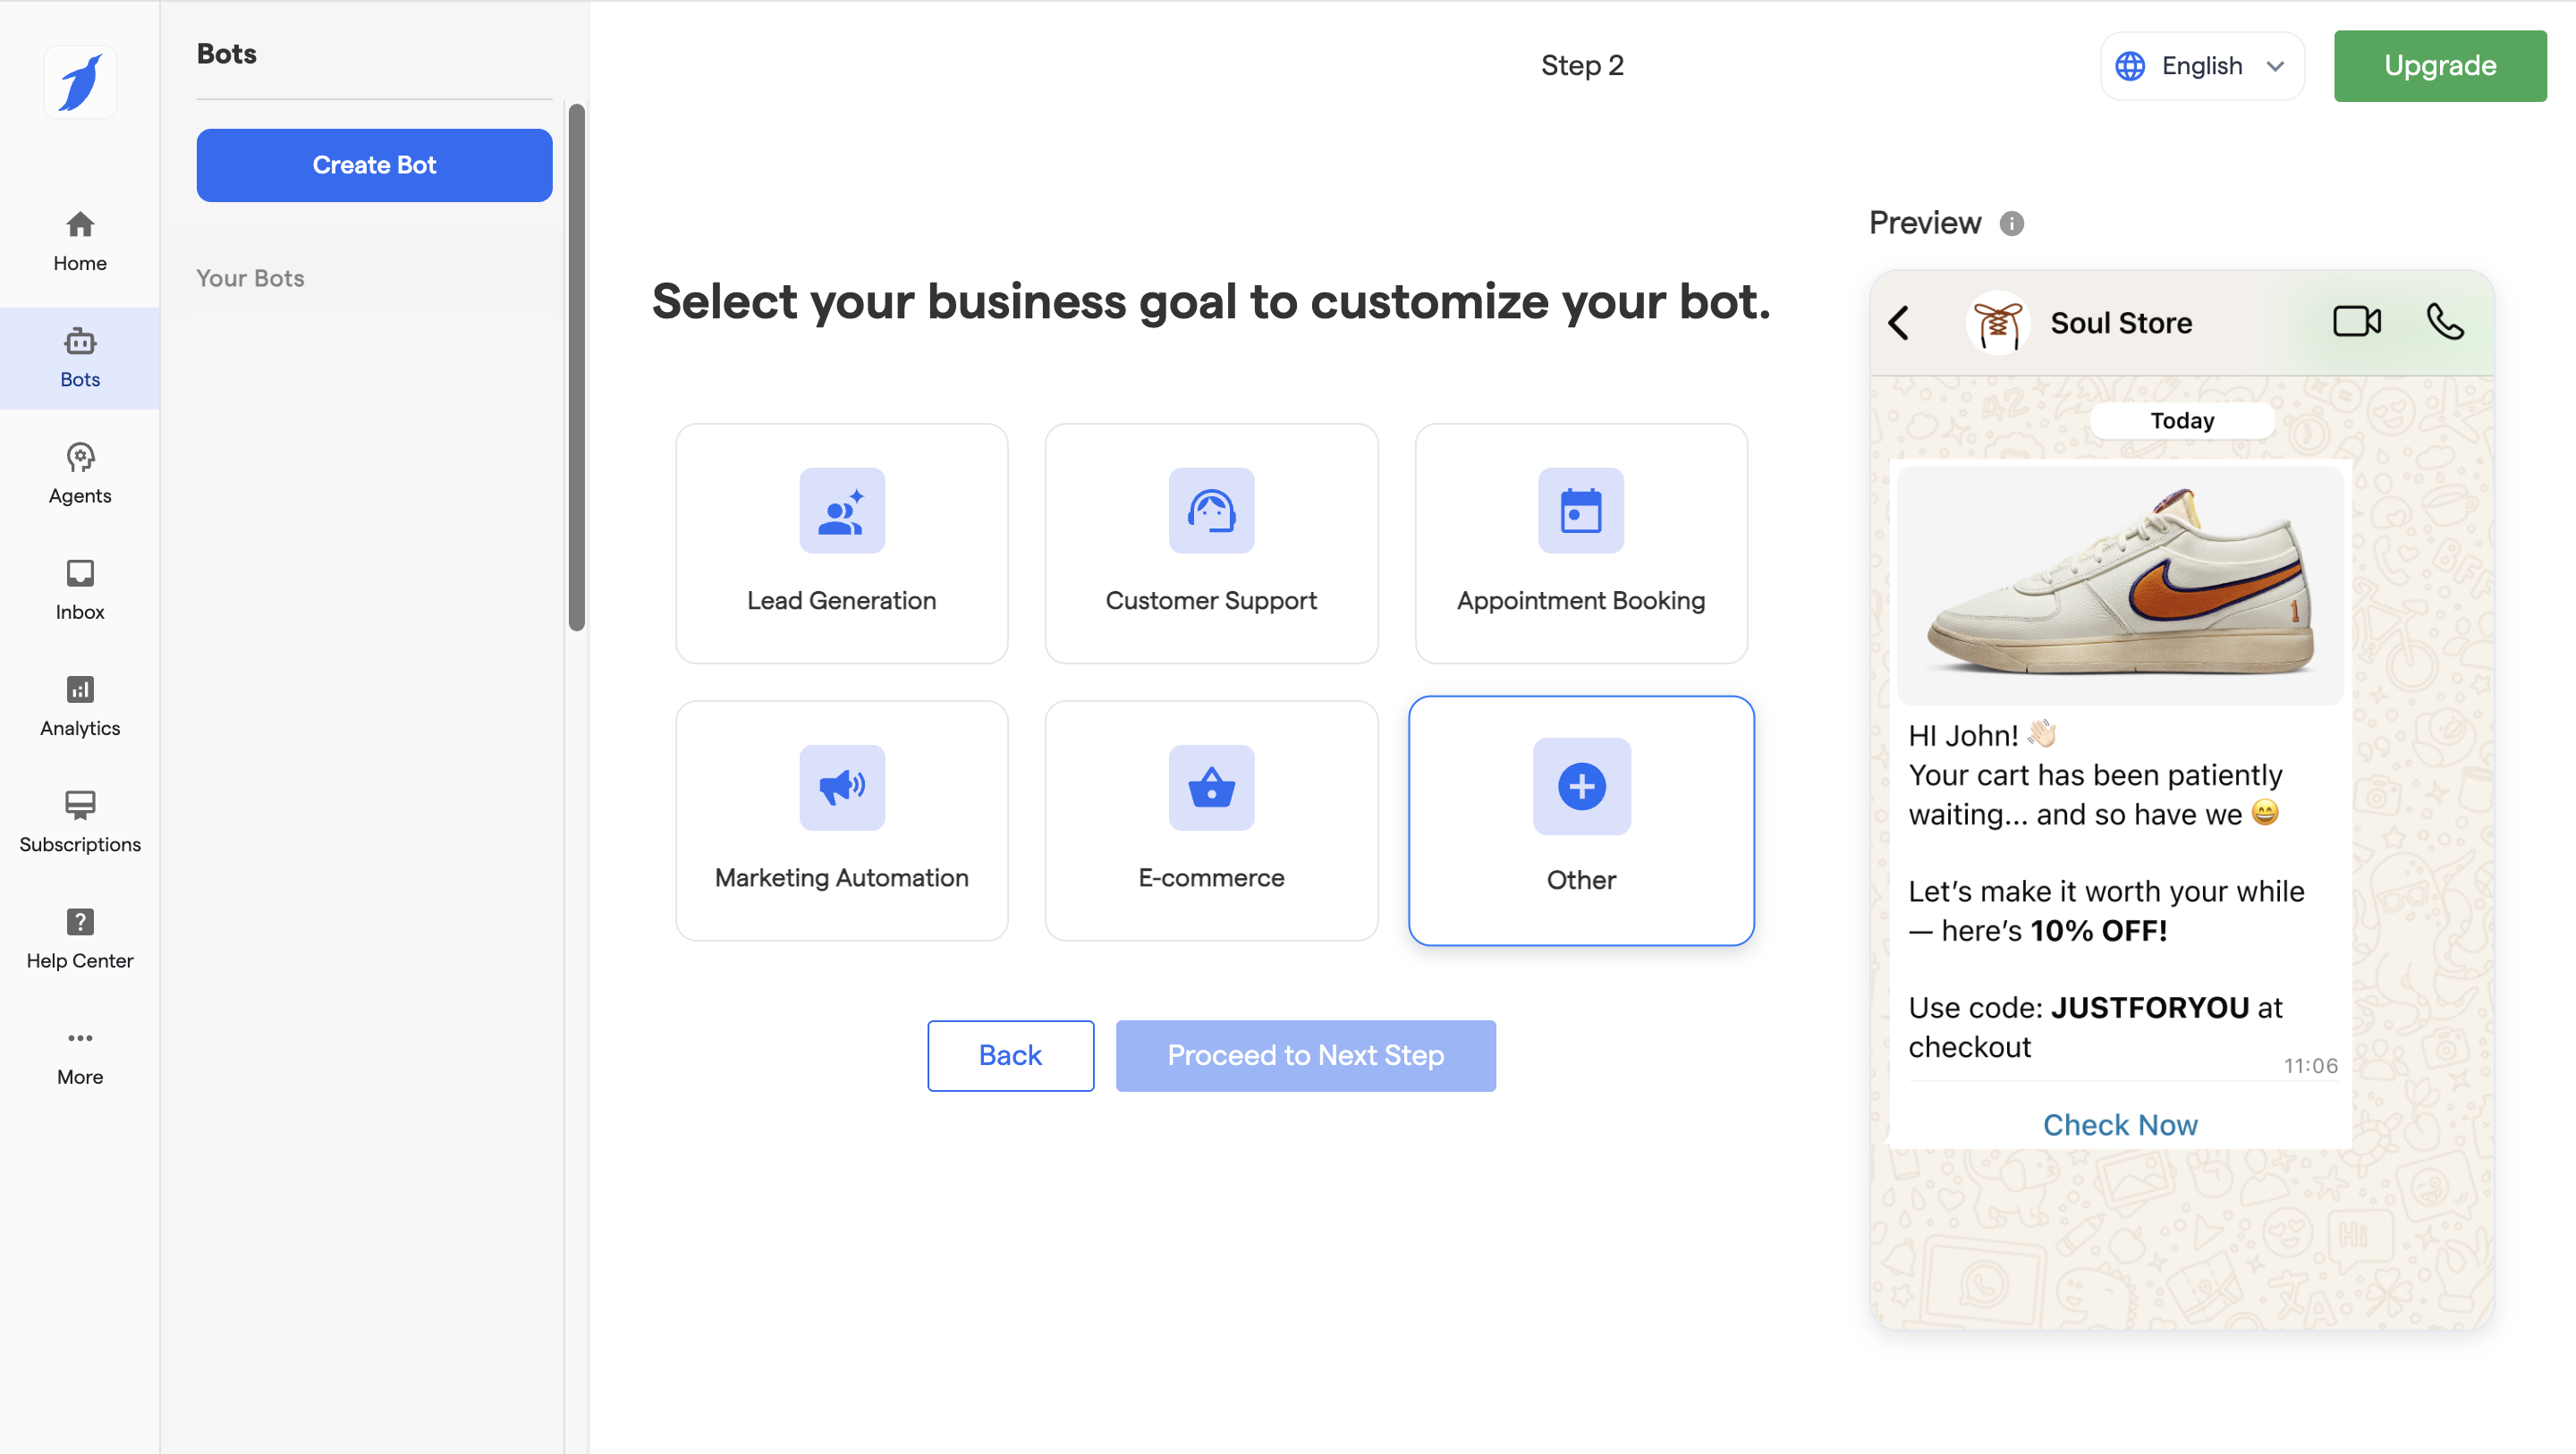
Task: Open the Home section
Action: coord(80,241)
